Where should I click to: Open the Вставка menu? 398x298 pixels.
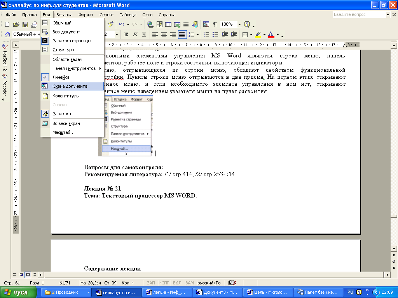[x=65, y=15]
